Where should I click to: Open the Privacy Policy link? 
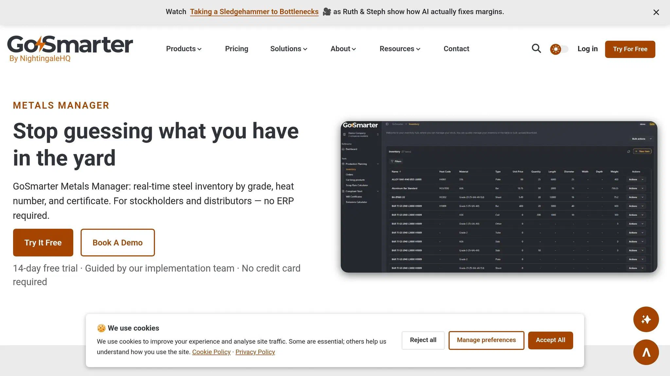(255, 352)
